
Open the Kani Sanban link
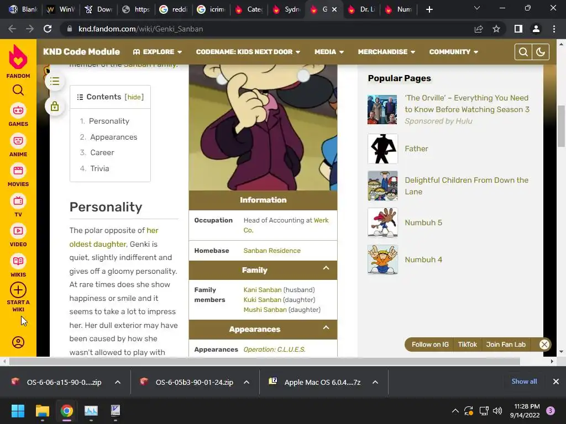coord(263,290)
